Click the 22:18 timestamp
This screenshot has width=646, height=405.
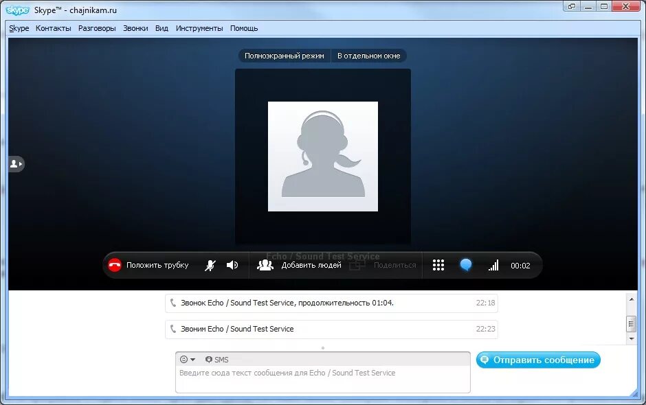[485, 303]
